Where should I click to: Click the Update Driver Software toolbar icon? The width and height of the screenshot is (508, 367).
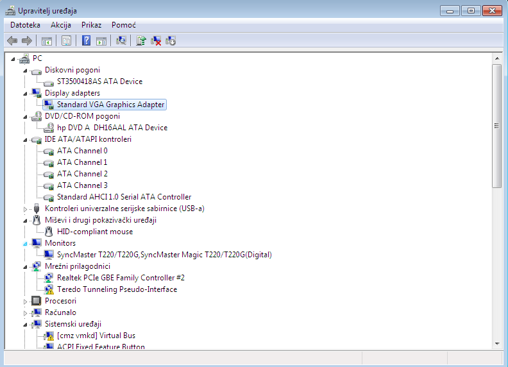(141, 40)
